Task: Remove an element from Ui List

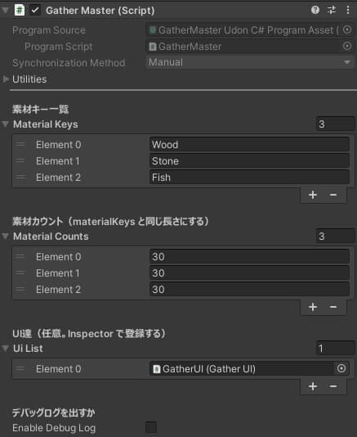Action: [333, 386]
